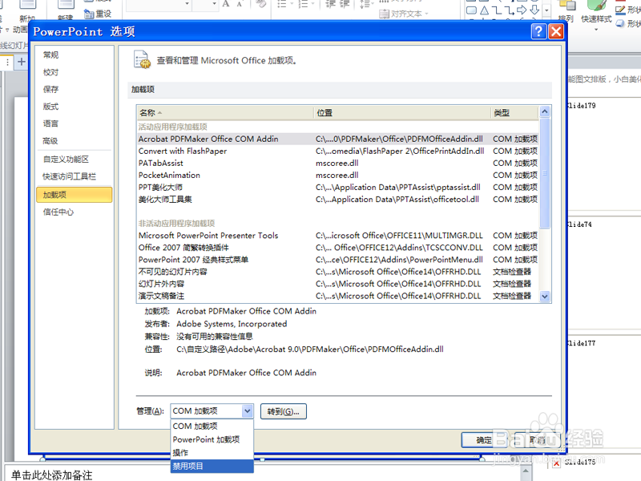Choose 操作 in the dropdown list

[212, 453]
